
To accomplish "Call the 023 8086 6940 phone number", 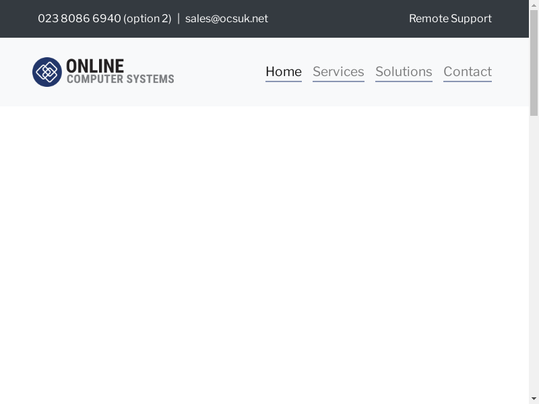I will click(79, 19).
